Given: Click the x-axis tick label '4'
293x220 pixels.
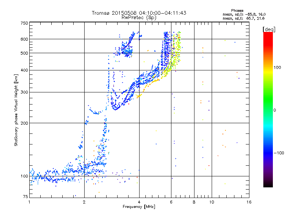Looking at the screenshot, I should 139,202.
